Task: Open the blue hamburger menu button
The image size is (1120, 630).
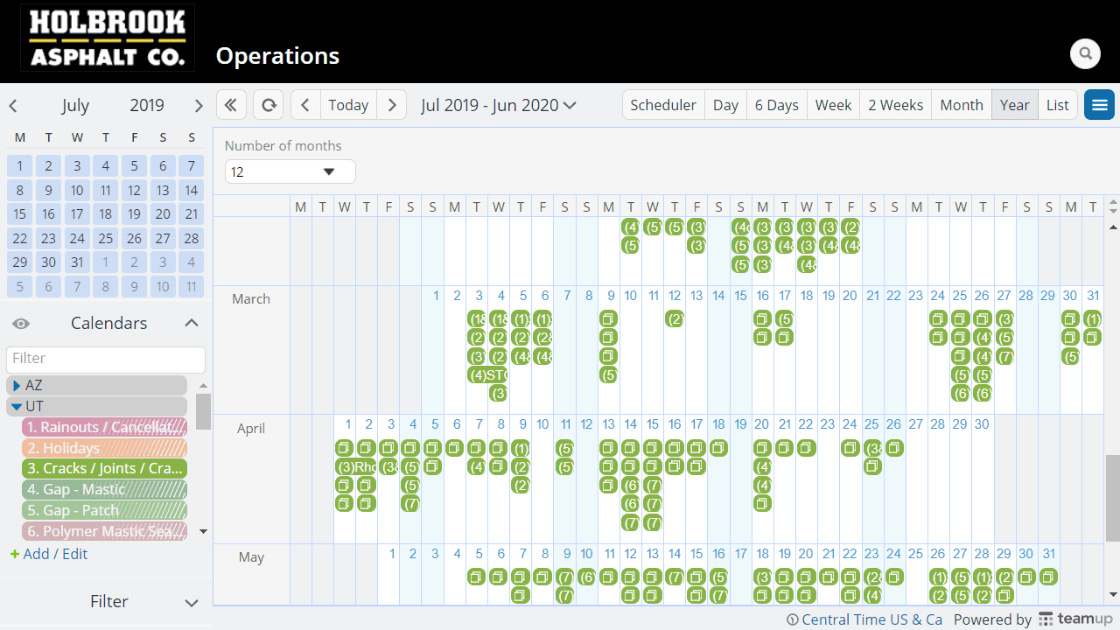Action: [x=1099, y=105]
